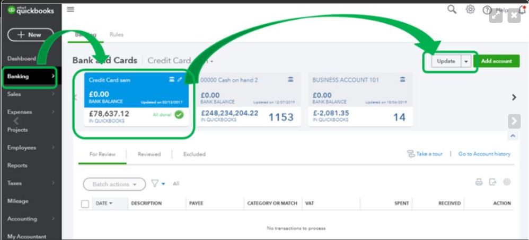The image size is (529, 240).
Task: Click the bank icon on Credit Card sam card
Action: (x=171, y=79)
